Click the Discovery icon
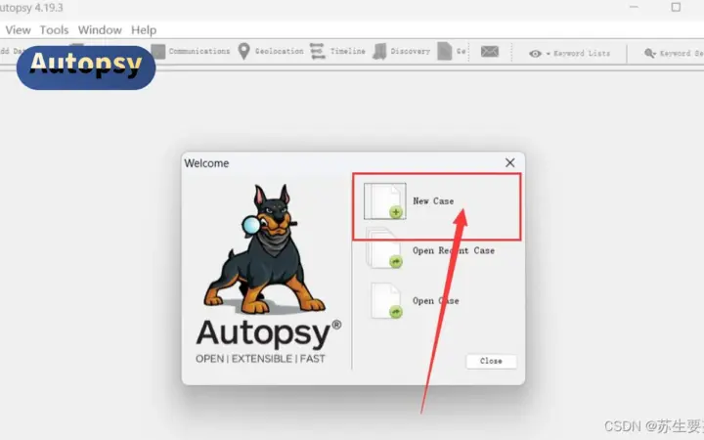Image resolution: width=704 pixels, height=440 pixels. 379,51
